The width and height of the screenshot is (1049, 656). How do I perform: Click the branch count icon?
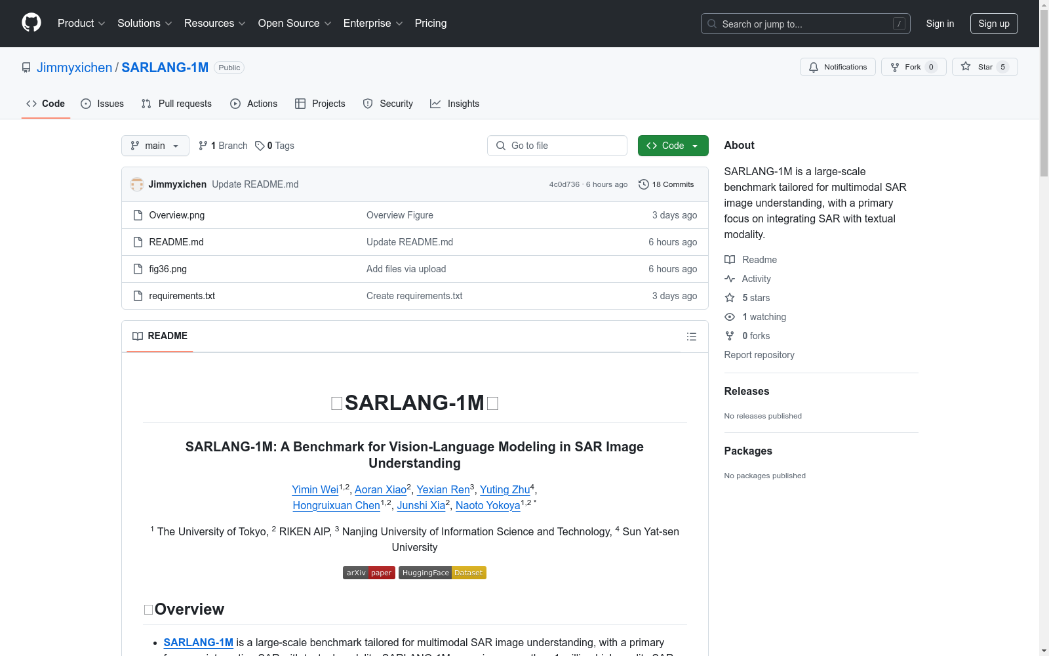point(203,146)
